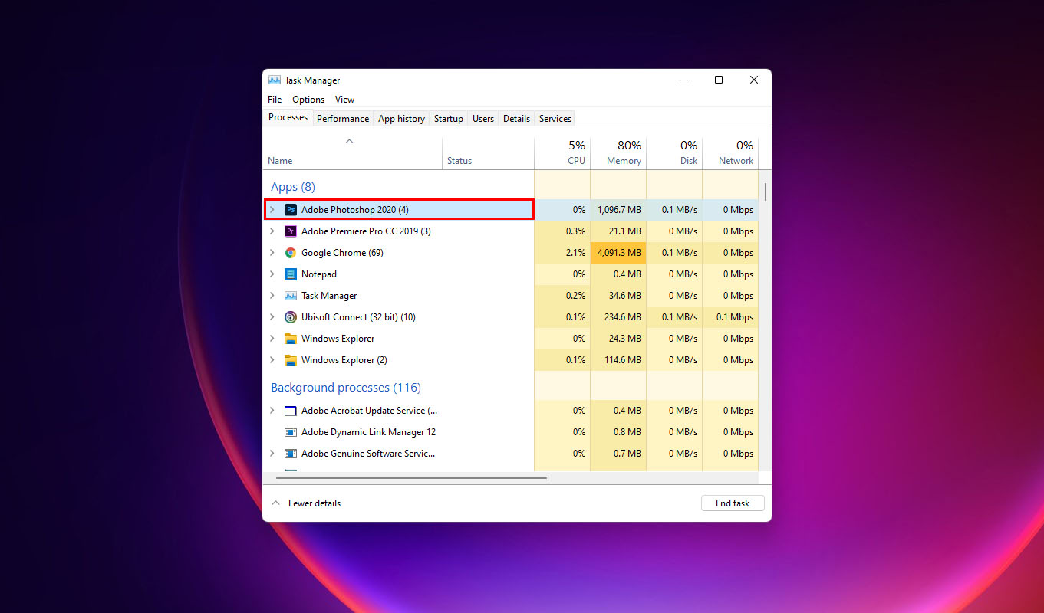Click the Google Chrome icon
The height and width of the screenshot is (613, 1044).
tap(291, 252)
